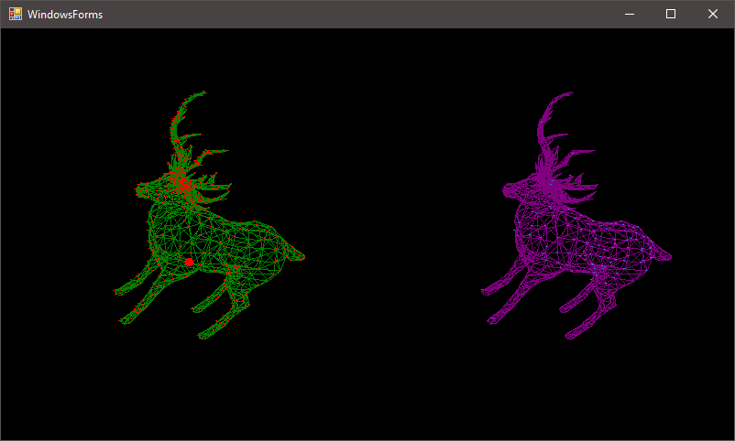Click the purple deer's leftmost front hoof
Screen dimensions: 735x441
[483, 292]
